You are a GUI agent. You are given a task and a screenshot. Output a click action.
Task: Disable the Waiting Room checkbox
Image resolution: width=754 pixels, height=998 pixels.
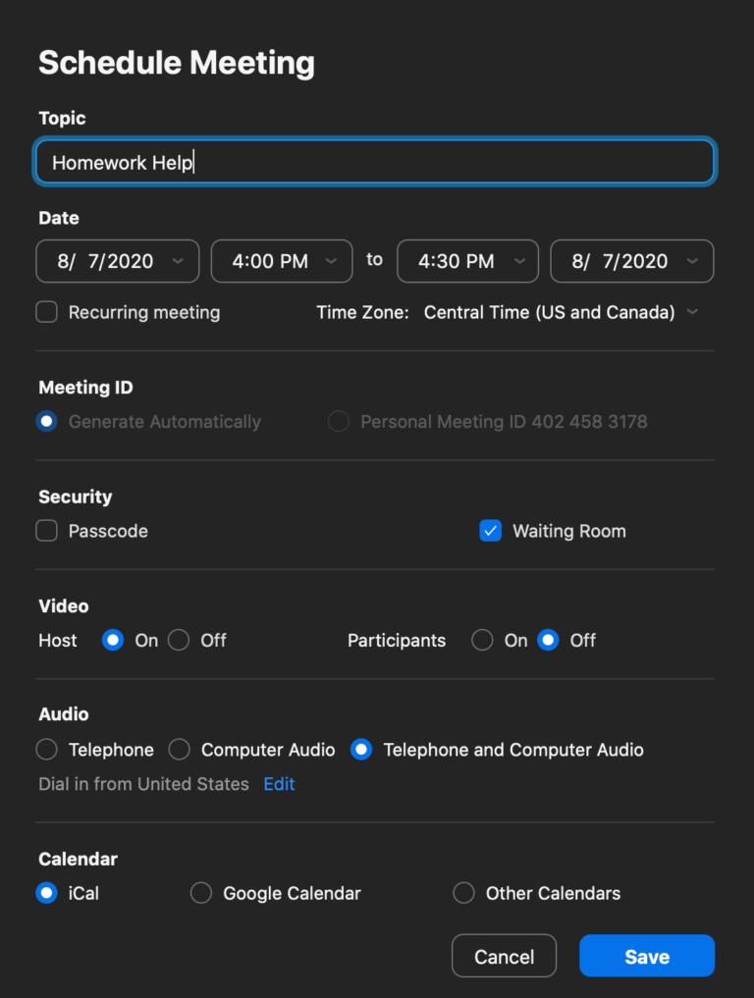point(491,531)
